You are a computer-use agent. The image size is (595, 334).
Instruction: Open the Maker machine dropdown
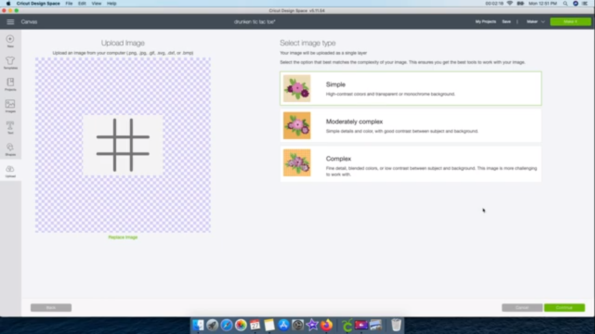(x=535, y=21)
